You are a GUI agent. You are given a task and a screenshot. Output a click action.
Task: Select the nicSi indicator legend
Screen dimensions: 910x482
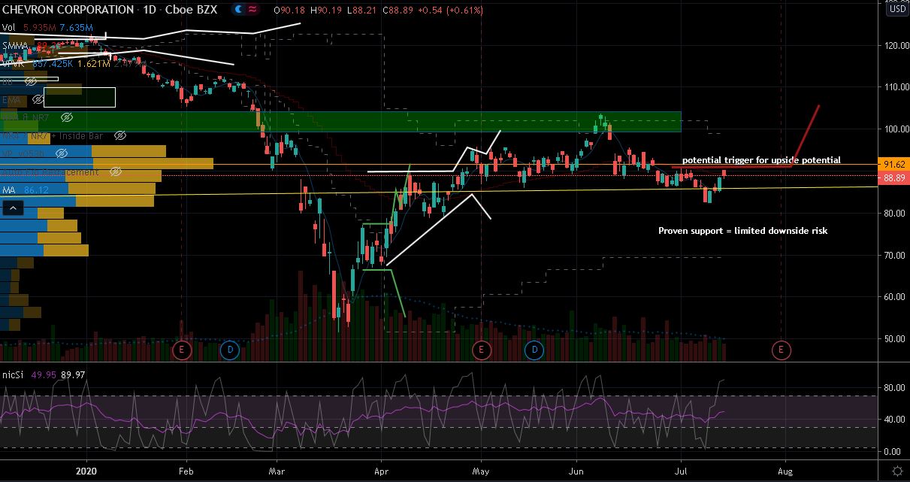[x=14, y=374]
